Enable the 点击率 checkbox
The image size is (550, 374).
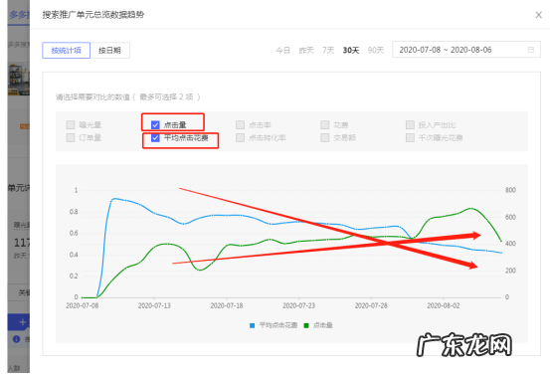(x=241, y=125)
